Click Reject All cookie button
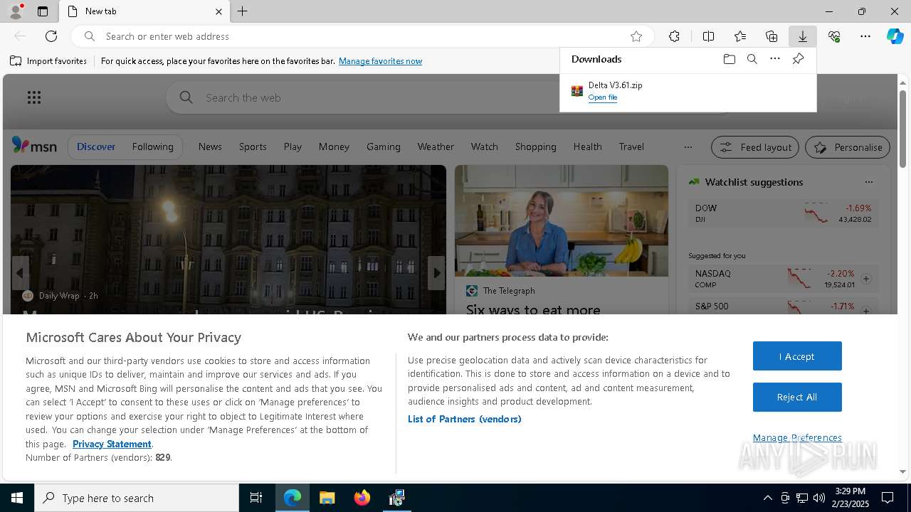911x512 pixels. (797, 398)
